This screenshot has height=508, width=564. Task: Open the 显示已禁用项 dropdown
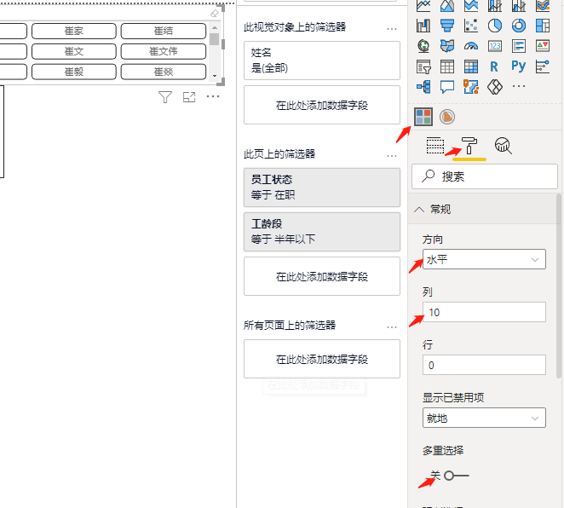click(x=484, y=418)
